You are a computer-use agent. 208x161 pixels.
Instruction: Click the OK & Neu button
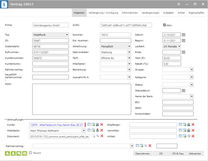click(x=178, y=154)
